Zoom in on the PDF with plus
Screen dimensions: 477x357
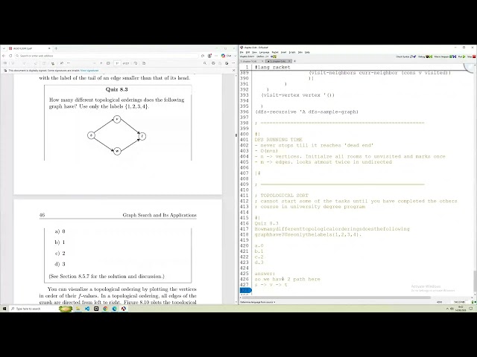point(101,63)
